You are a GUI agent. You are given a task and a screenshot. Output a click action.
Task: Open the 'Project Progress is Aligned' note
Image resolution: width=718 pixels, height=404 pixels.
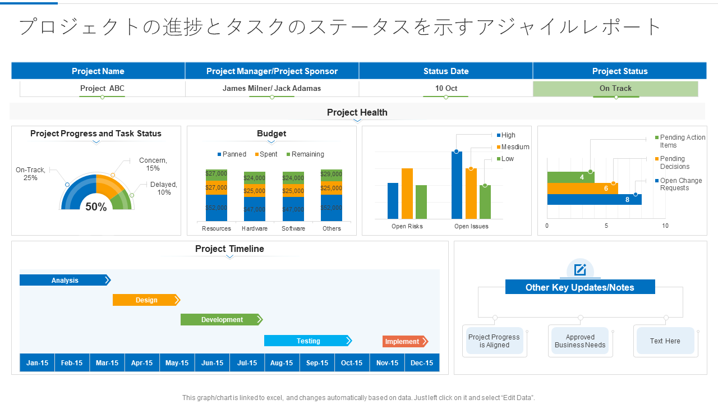pyautogui.click(x=494, y=341)
